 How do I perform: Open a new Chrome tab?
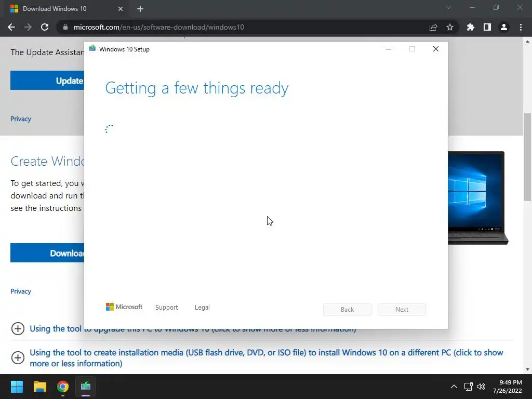point(140,9)
